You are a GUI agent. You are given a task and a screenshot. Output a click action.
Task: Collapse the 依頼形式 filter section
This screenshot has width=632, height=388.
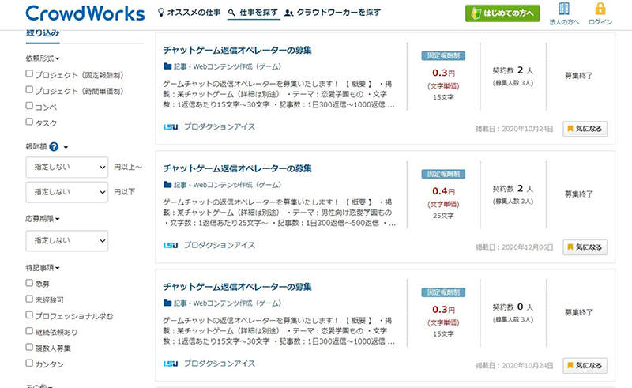click(x=43, y=58)
